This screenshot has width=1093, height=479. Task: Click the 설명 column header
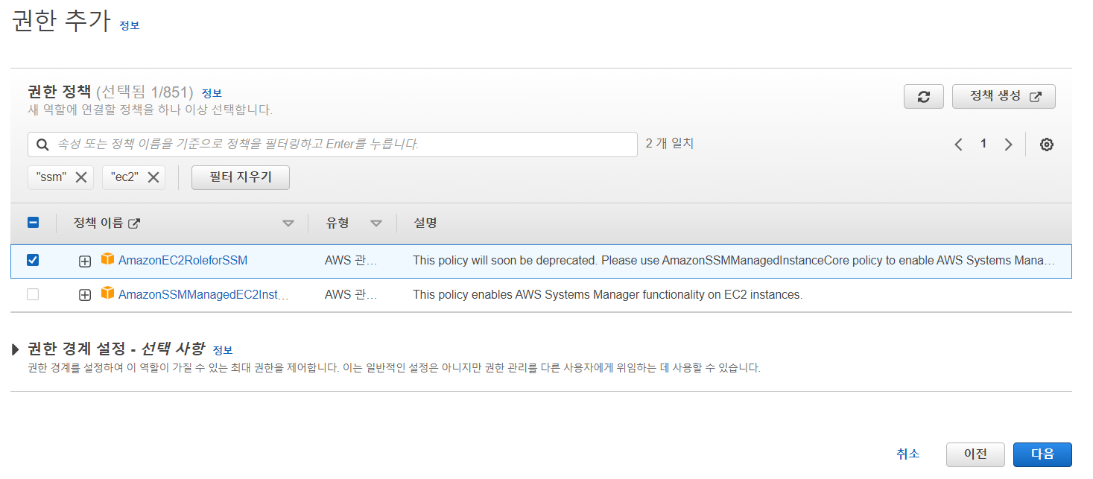click(425, 223)
